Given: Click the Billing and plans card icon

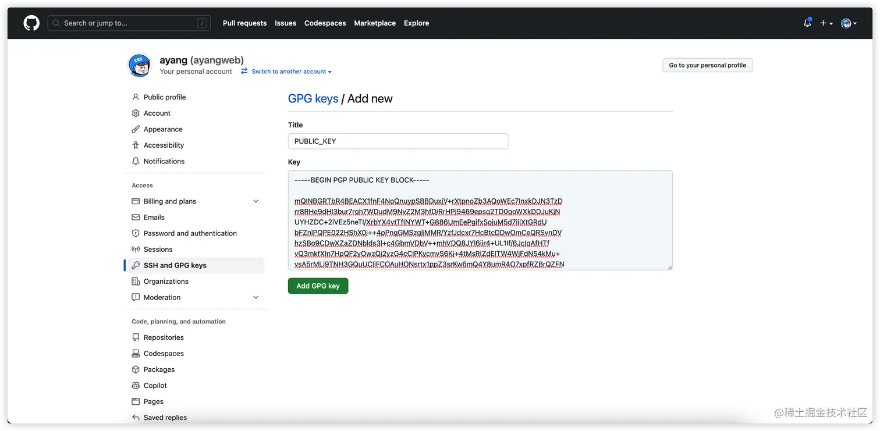Looking at the screenshot, I should [x=136, y=201].
